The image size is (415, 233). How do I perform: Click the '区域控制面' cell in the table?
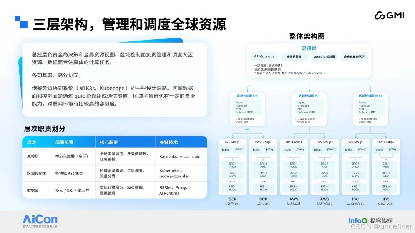(37, 173)
